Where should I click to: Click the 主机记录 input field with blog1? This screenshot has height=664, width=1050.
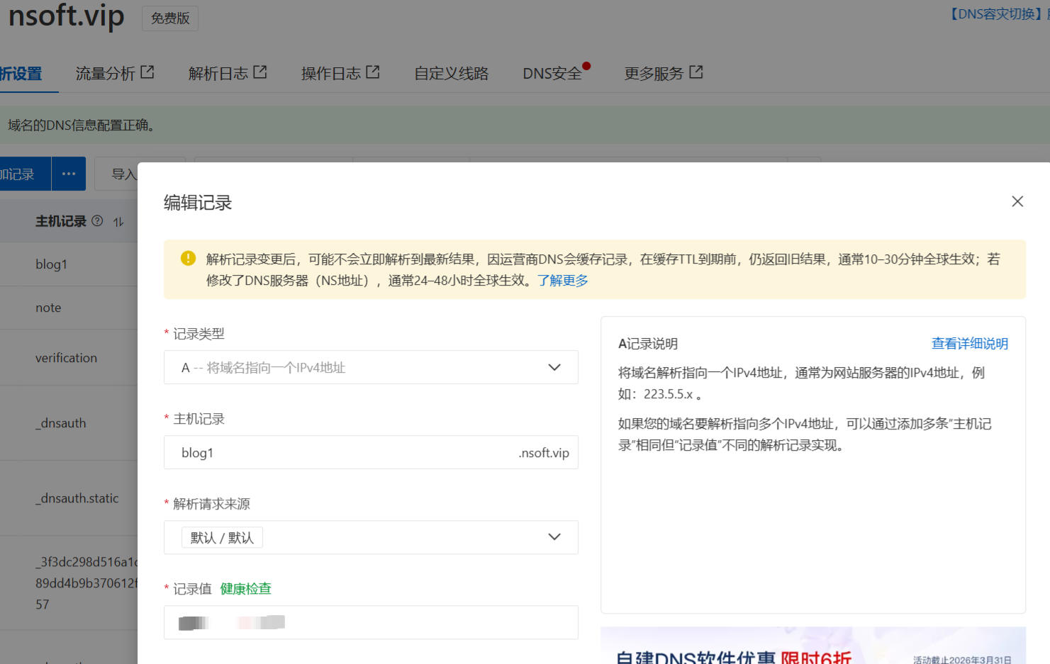tap(340, 452)
